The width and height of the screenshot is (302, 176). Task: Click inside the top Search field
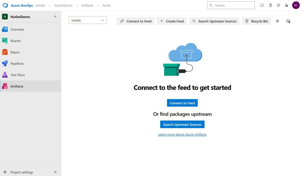click(x=231, y=5)
